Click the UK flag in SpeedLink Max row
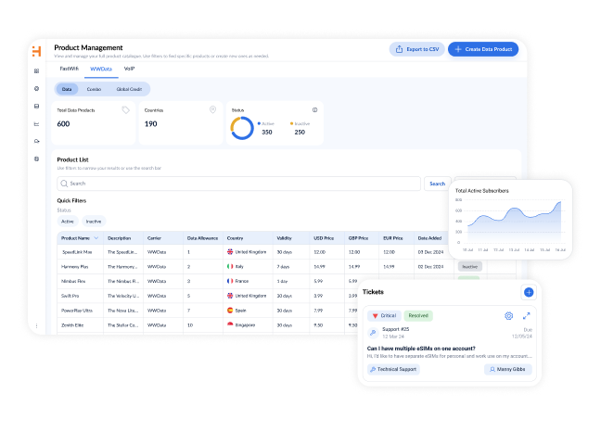Screen dimensions: 601x432 tap(230, 251)
